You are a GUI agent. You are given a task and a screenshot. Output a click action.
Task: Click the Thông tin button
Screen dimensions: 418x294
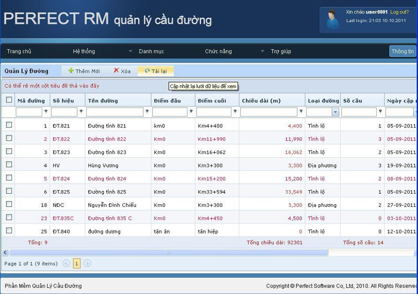click(402, 51)
